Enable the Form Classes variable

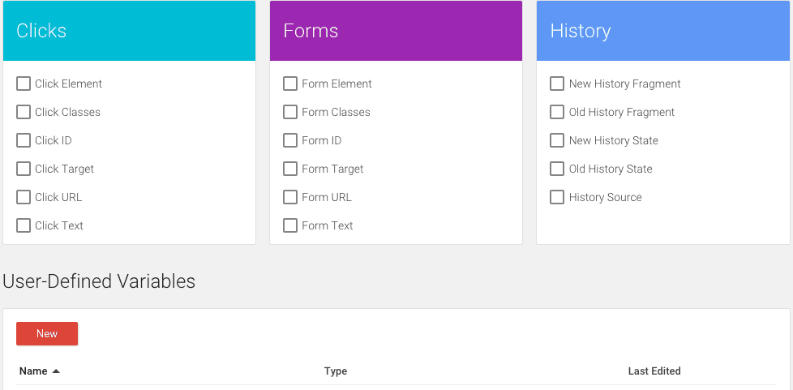(x=290, y=112)
